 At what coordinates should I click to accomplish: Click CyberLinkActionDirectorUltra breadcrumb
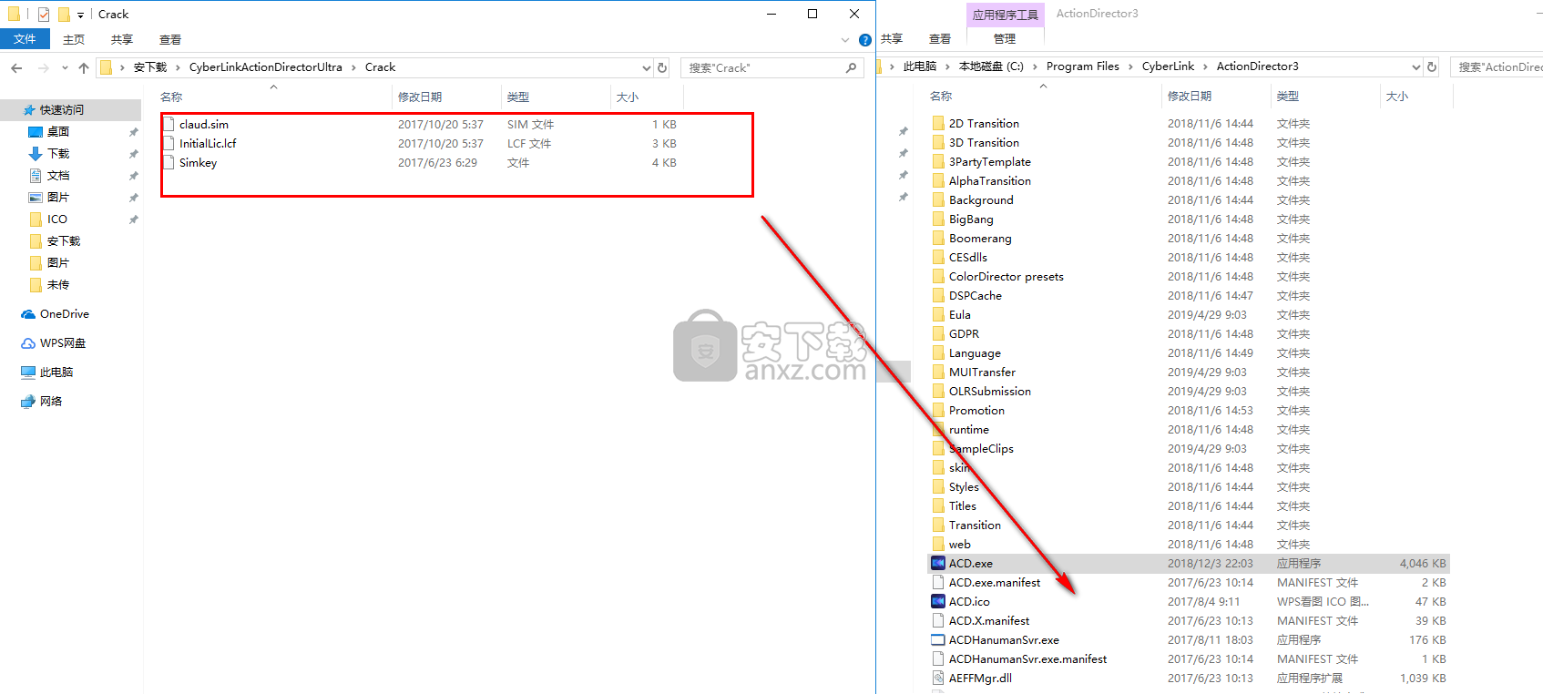point(266,67)
